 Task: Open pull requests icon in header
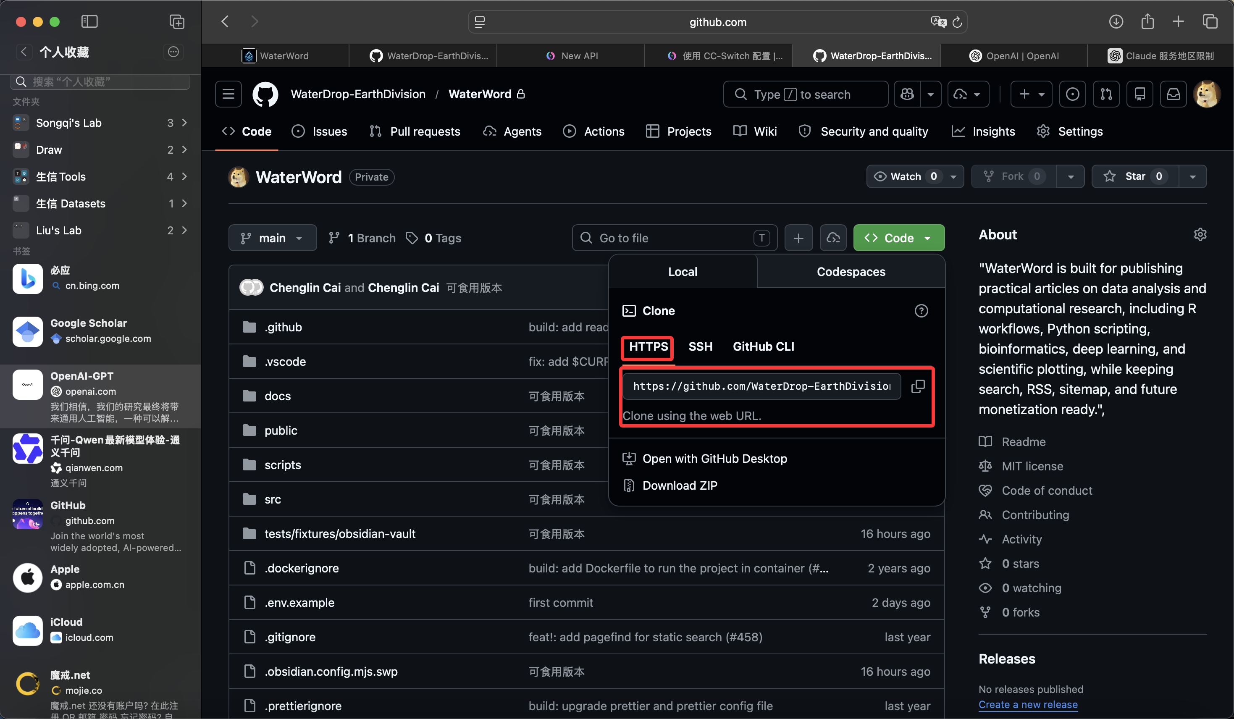click(1106, 94)
